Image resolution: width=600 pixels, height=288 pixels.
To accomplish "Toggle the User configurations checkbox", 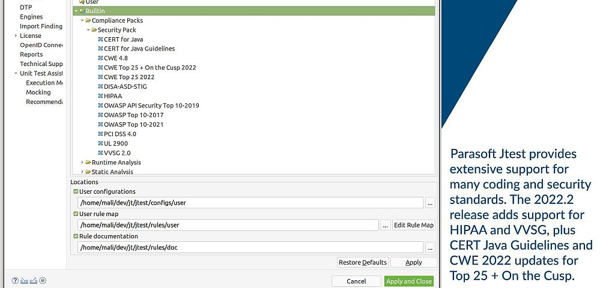I will [76, 191].
